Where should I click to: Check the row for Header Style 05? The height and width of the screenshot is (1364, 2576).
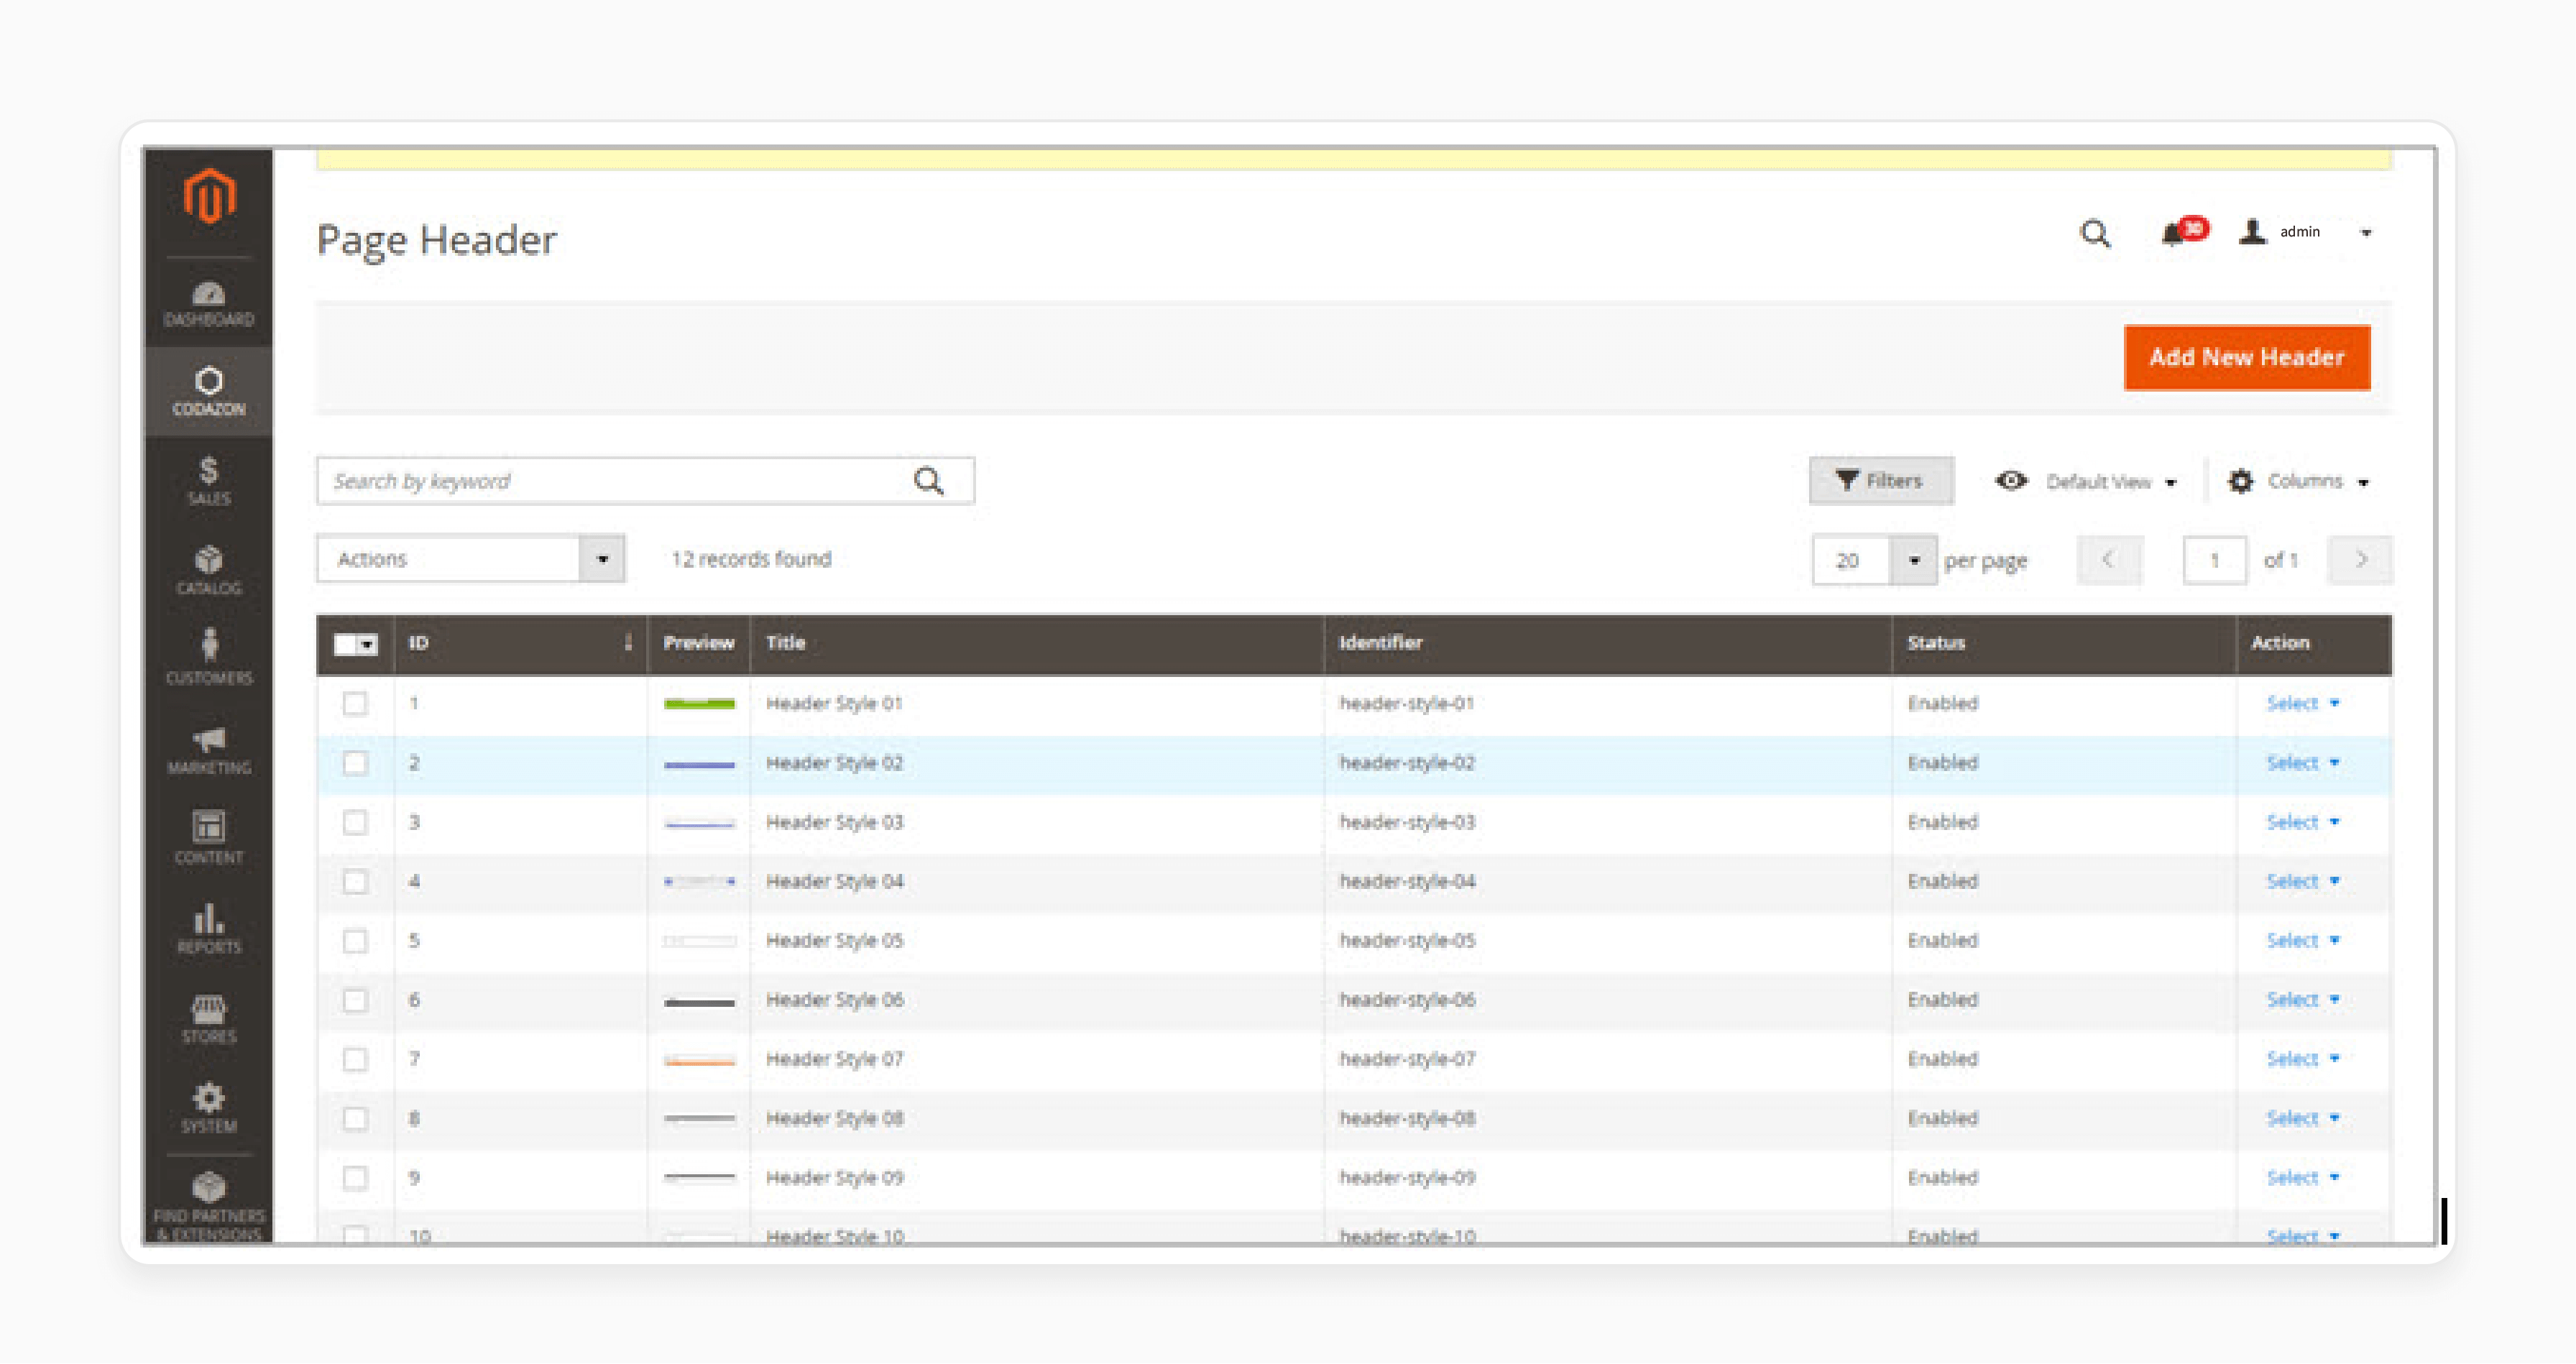point(354,941)
